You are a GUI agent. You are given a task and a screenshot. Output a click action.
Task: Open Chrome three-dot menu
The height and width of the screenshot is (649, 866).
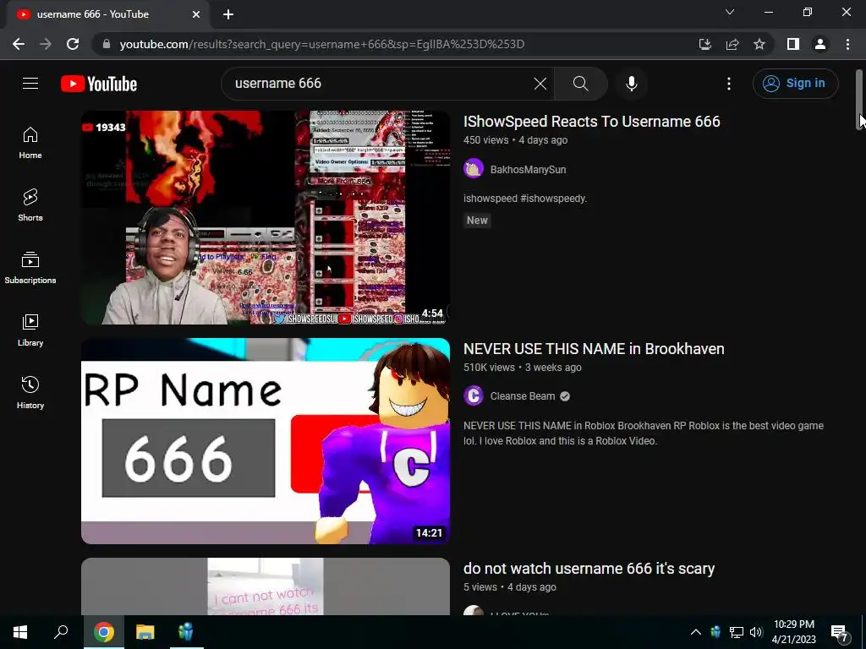point(847,44)
